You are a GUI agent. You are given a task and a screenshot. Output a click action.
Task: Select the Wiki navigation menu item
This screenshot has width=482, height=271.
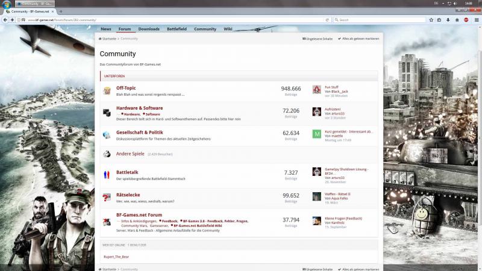228,29
